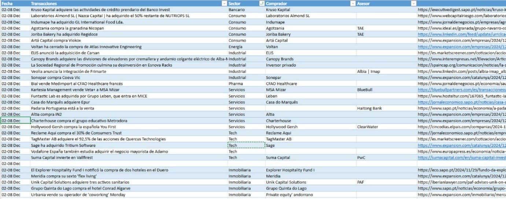Select the 'Pharma' sector cell
The width and height of the screenshot is (506, 199).
click(x=246, y=84)
